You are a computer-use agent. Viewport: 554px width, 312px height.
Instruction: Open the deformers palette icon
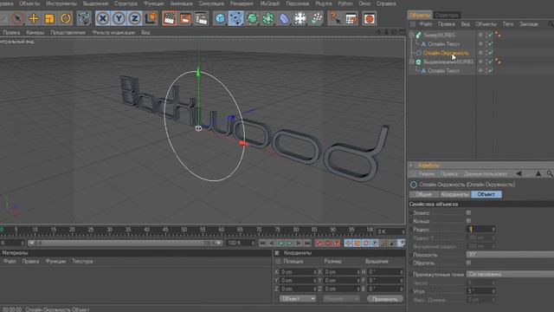(x=284, y=18)
